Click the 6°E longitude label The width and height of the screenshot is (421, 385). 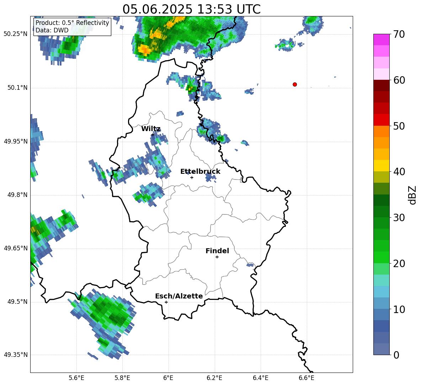(x=168, y=378)
